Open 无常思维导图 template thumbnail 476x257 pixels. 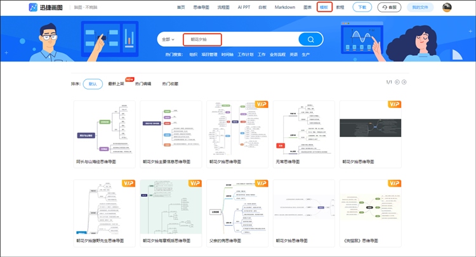304,128
